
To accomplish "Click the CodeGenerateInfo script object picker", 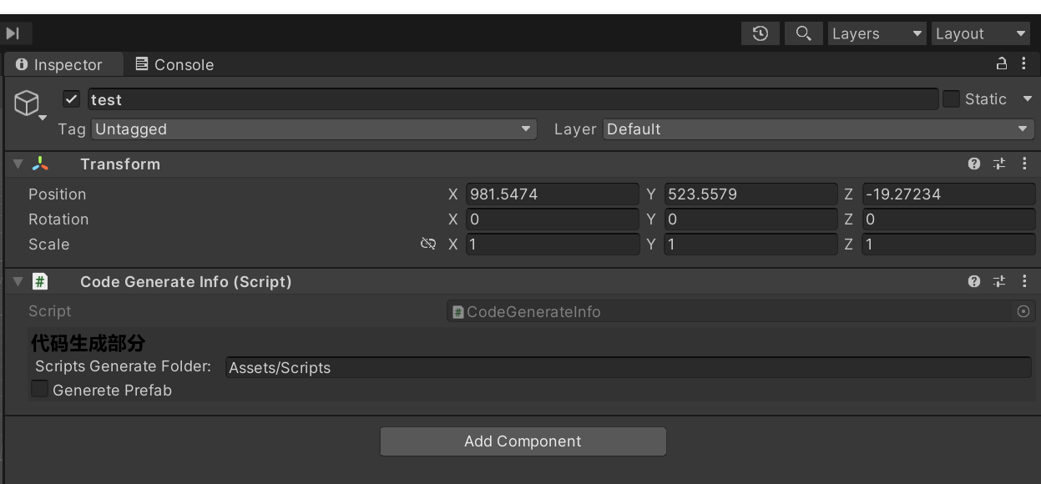I will (1023, 311).
